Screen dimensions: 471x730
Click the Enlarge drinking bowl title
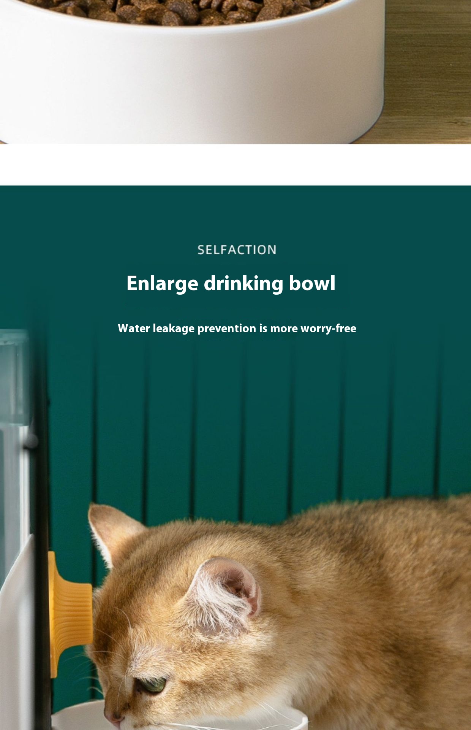231,284
